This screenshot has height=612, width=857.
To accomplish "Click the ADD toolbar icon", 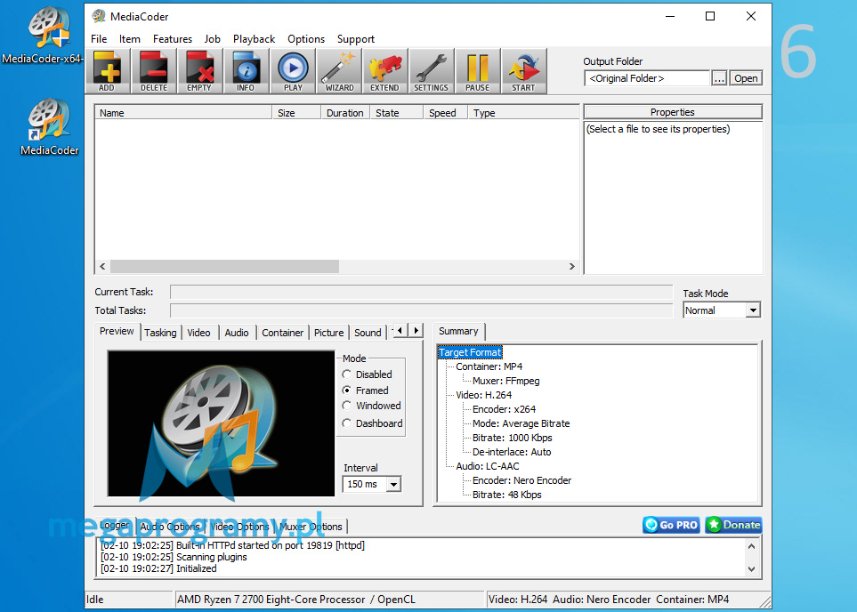I will tap(108, 71).
